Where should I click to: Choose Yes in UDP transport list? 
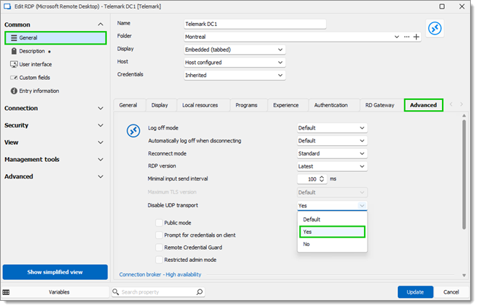click(332, 232)
